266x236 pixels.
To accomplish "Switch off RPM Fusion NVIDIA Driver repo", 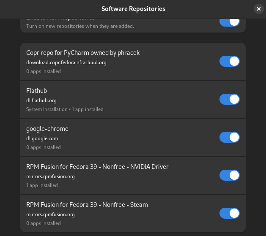I will coord(229,175).
